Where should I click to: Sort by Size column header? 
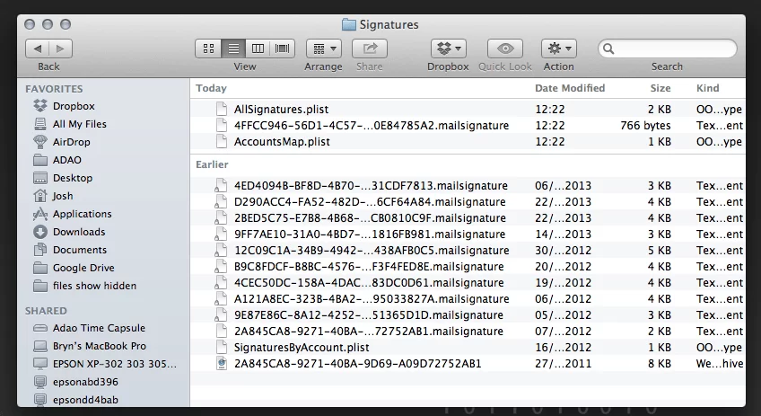pos(660,88)
